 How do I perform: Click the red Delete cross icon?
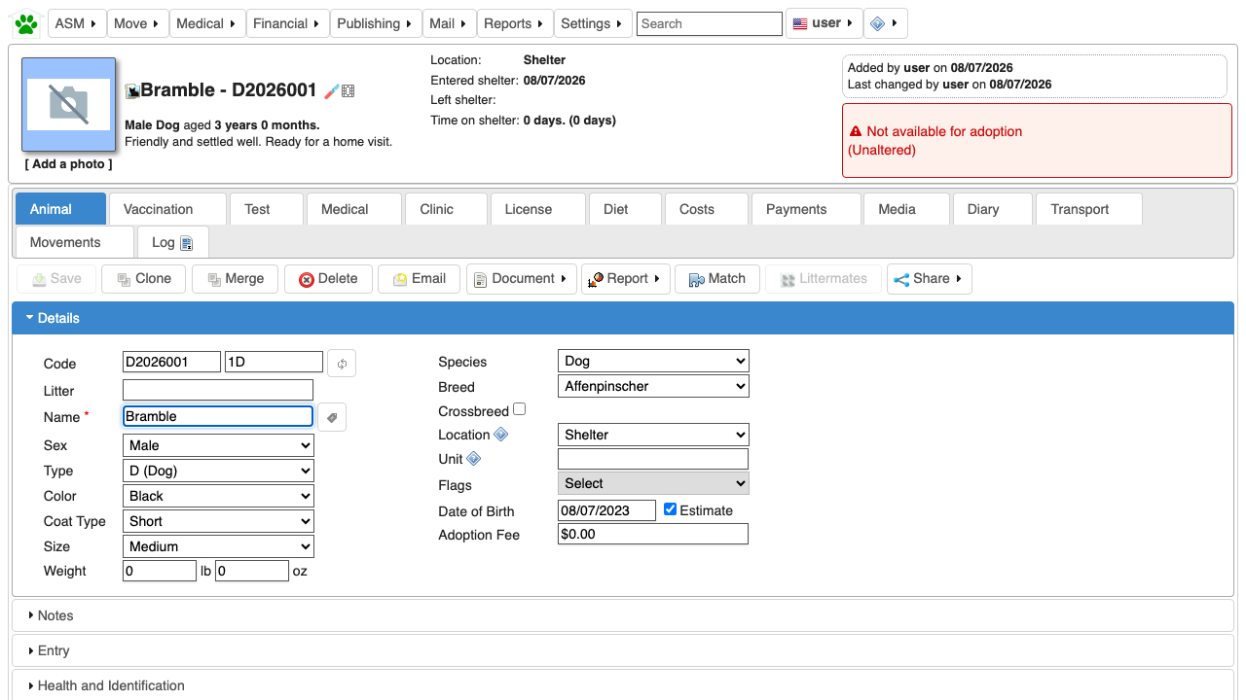pyautogui.click(x=307, y=279)
